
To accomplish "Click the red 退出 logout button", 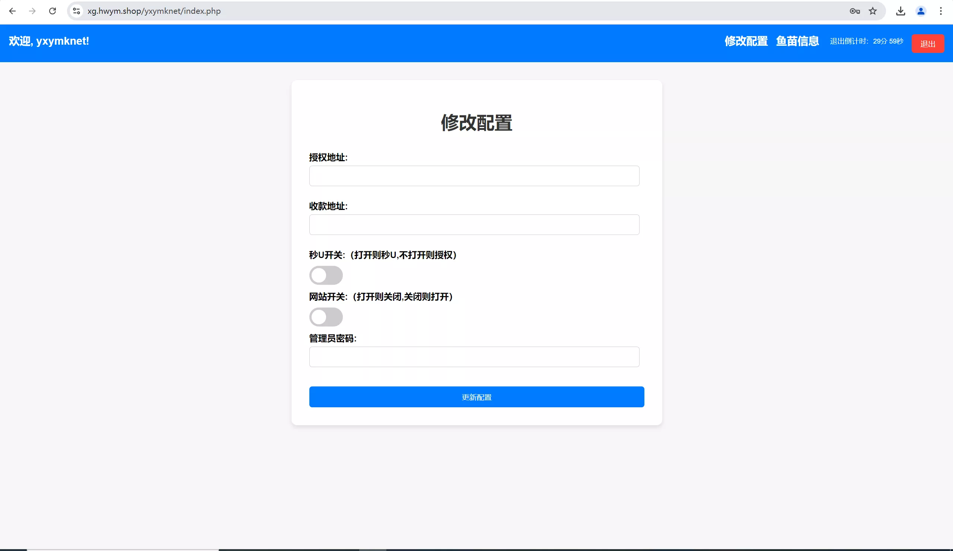I will (928, 43).
